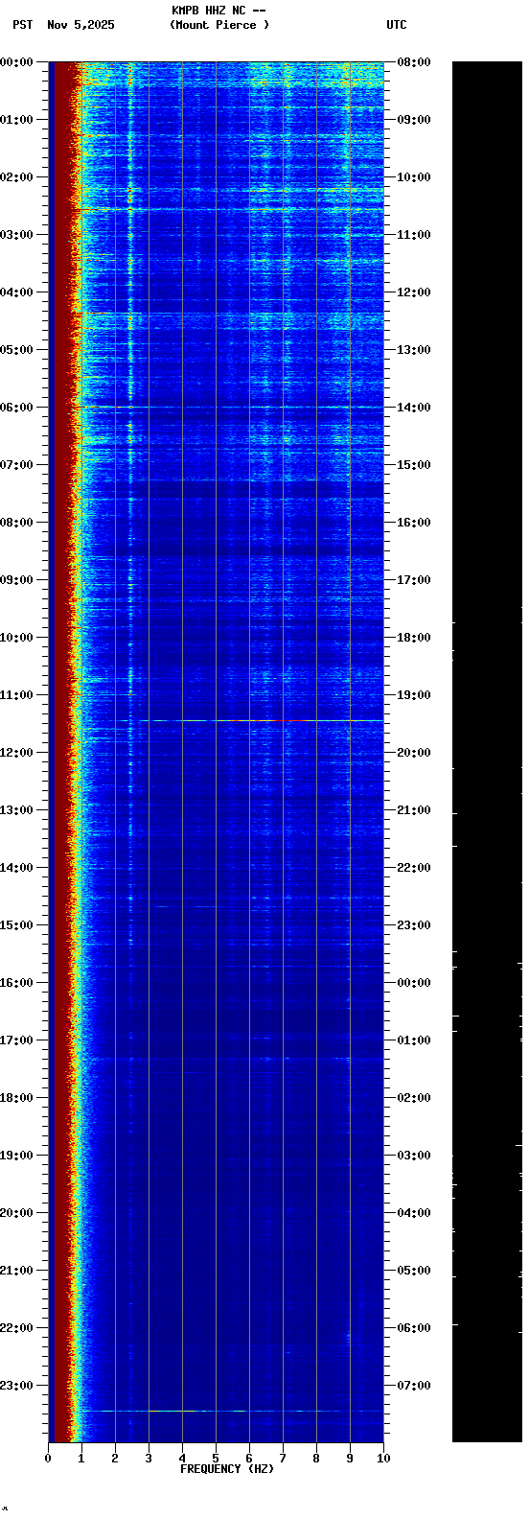529x1519 pixels.
Task: Click the PST time label '05:00'
Action: [16, 350]
